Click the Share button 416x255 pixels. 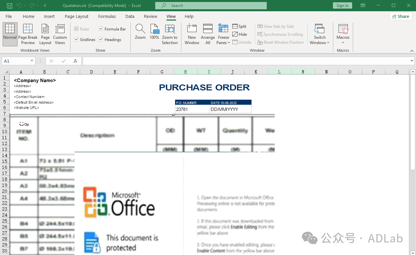tap(400, 16)
